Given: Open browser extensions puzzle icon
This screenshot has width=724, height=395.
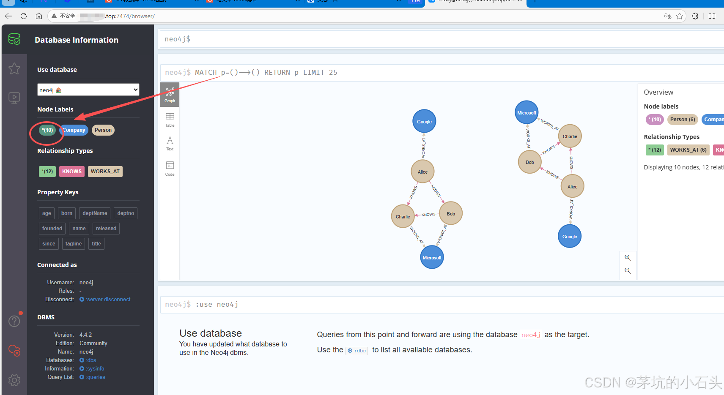Looking at the screenshot, I should coord(695,16).
